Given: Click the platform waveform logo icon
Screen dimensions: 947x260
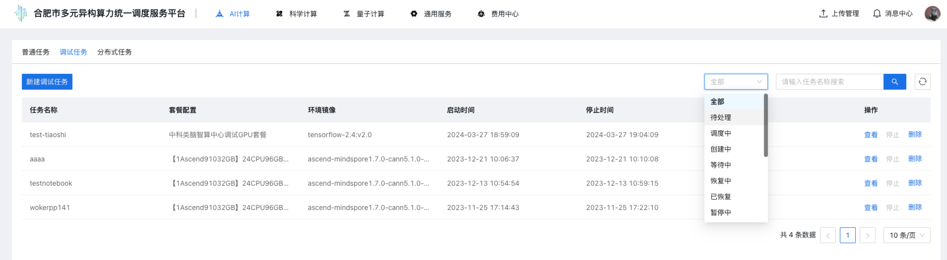Looking at the screenshot, I should point(21,13).
